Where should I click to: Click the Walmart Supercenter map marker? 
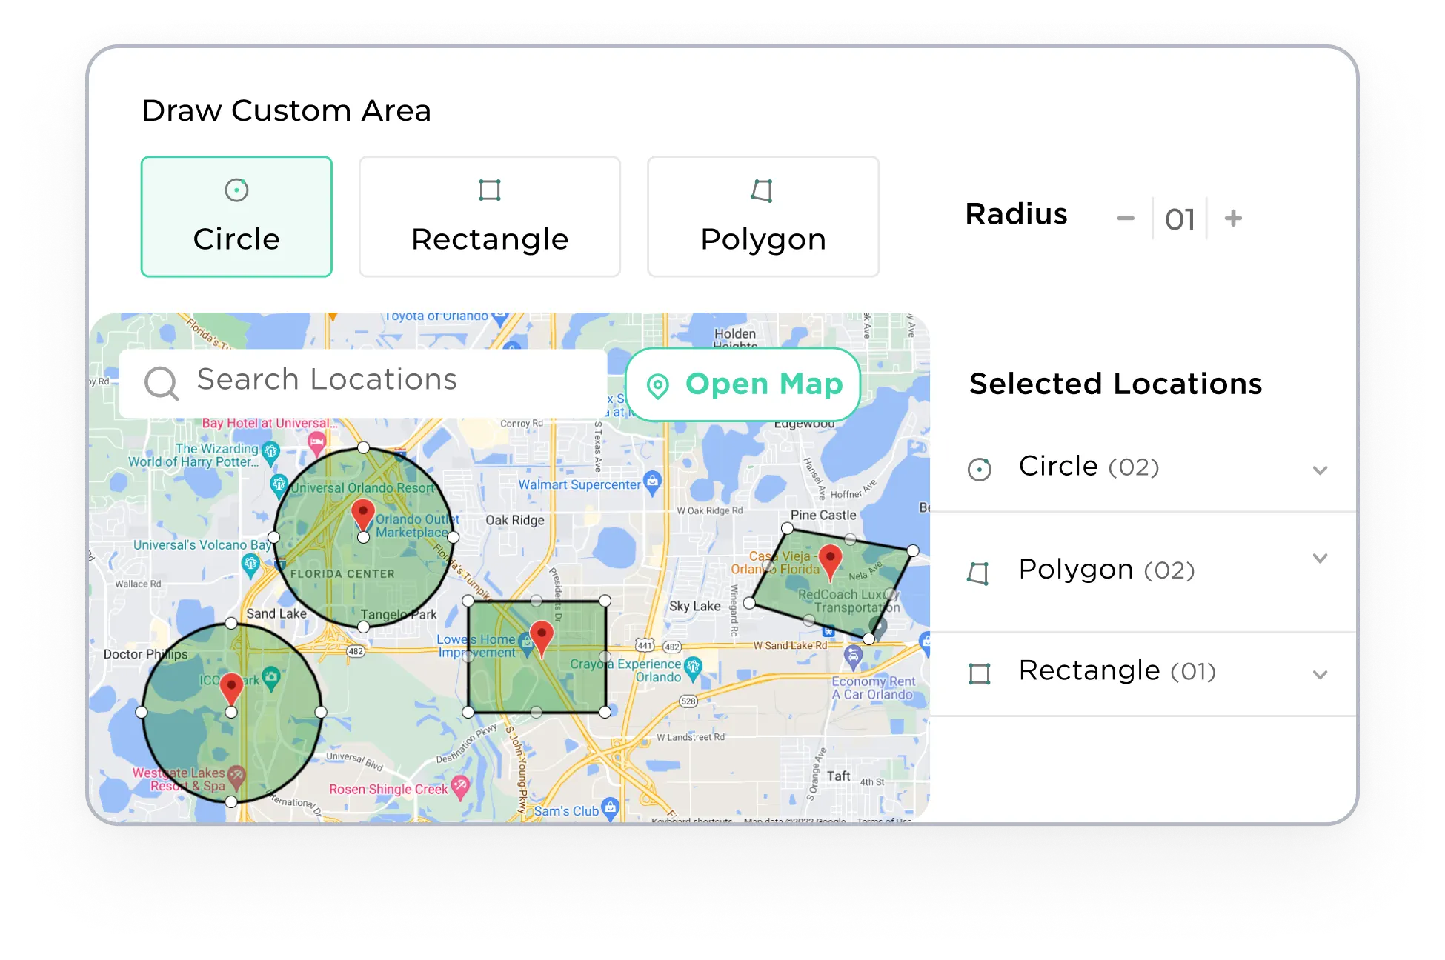[652, 481]
